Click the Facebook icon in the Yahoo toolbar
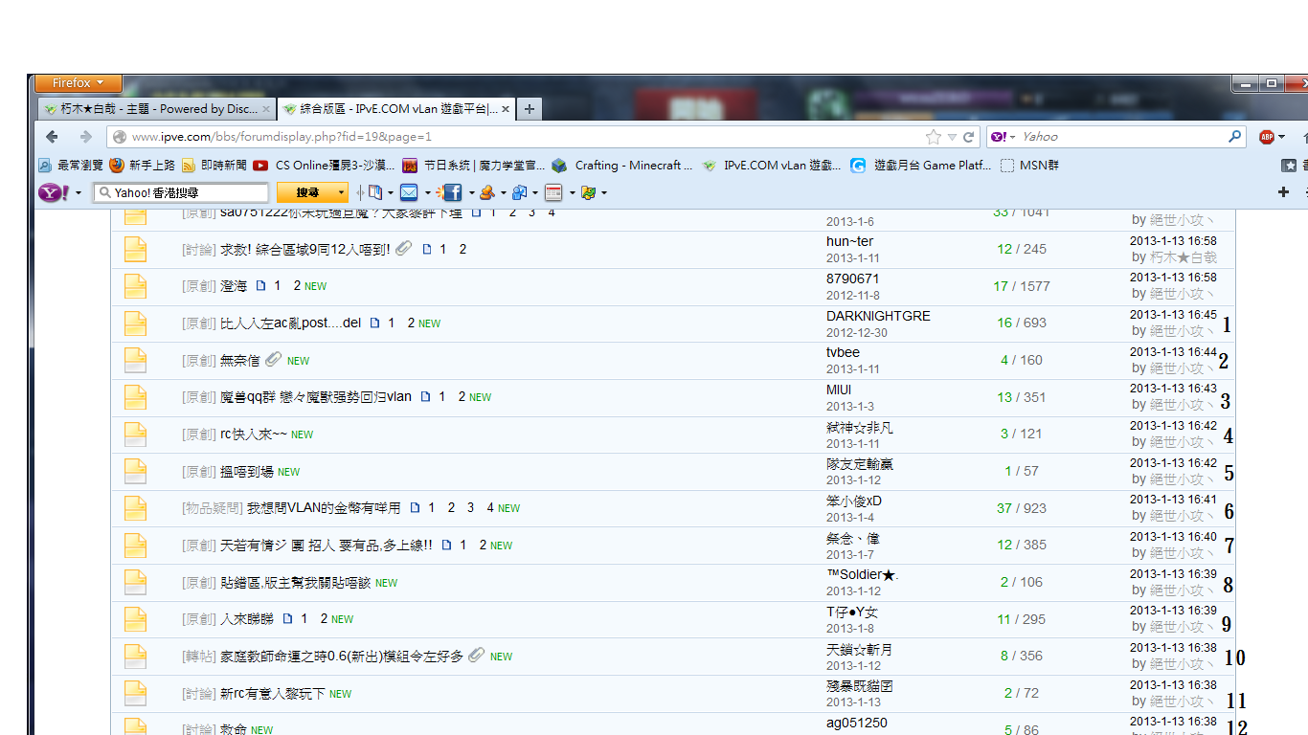The height and width of the screenshot is (735, 1308). tap(452, 192)
